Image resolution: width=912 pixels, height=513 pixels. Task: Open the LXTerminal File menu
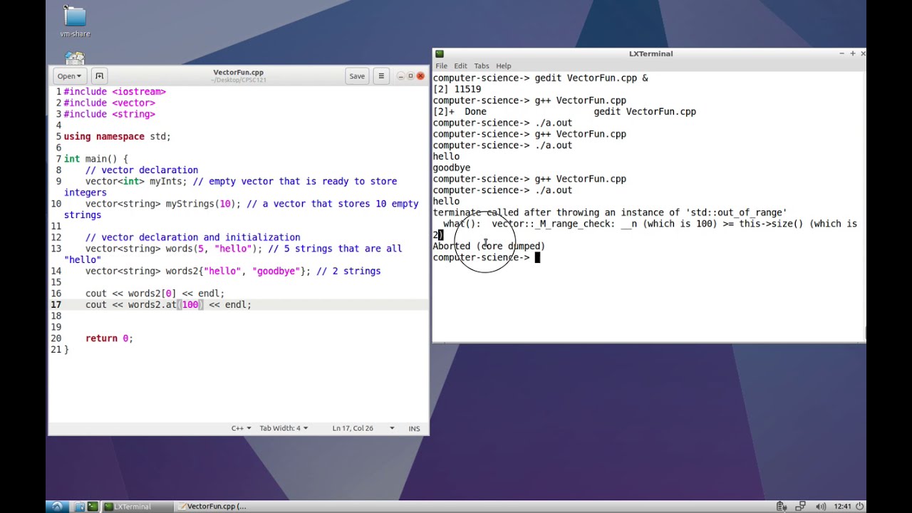click(441, 66)
